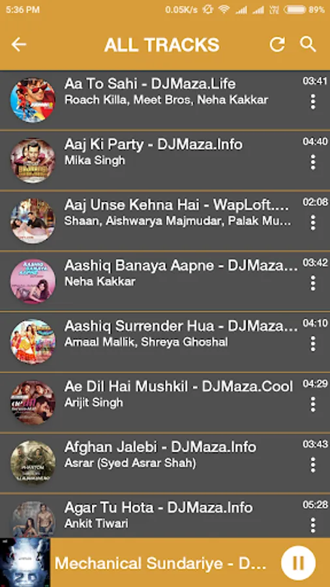Image resolution: width=330 pixels, height=587 pixels.
Task: Pause the Mechanical Sundariye track
Action: tap(298, 563)
